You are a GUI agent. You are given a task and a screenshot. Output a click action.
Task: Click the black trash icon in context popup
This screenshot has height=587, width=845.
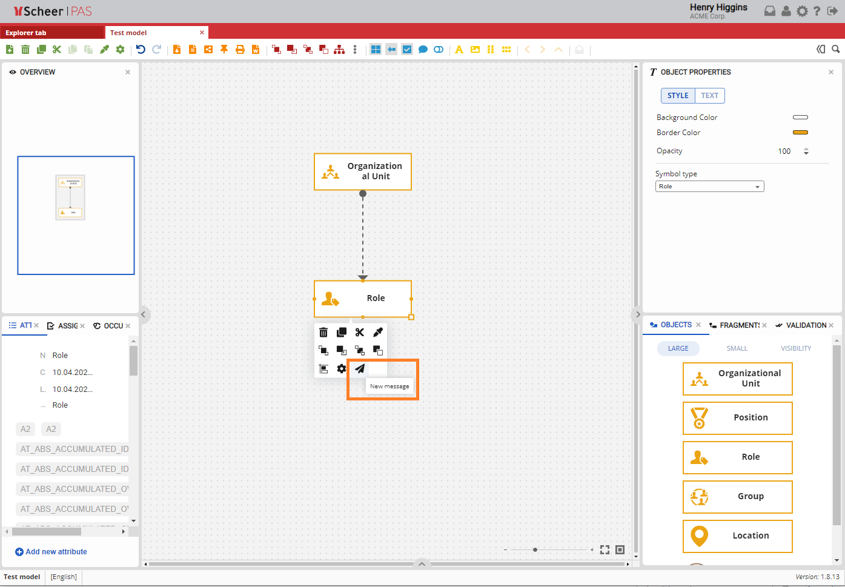coord(323,332)
